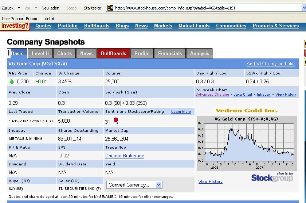Click the green up-arrow price indicator
This screenshot has width=306, height=203.
[x=12, y=81]
